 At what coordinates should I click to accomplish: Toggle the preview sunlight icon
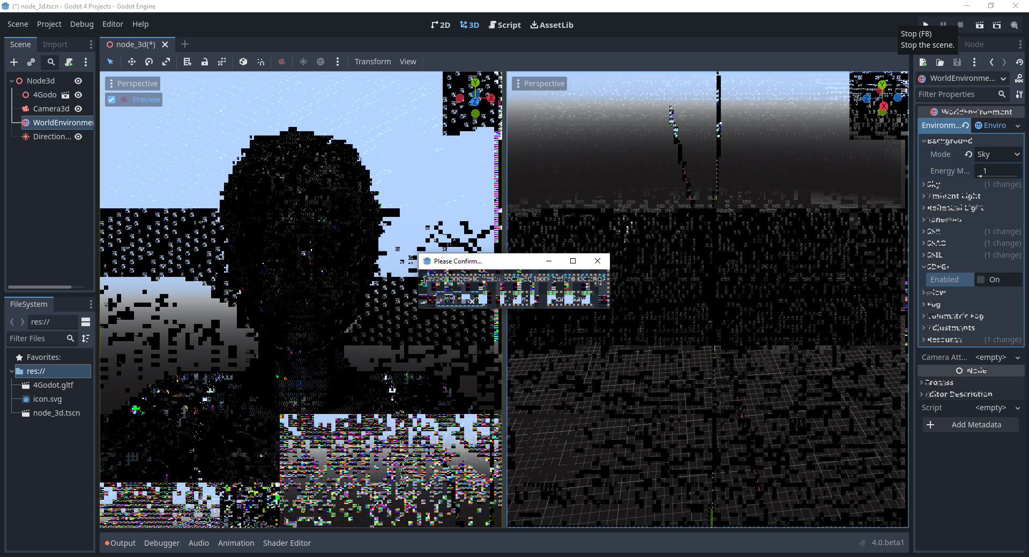coord(303,62)
